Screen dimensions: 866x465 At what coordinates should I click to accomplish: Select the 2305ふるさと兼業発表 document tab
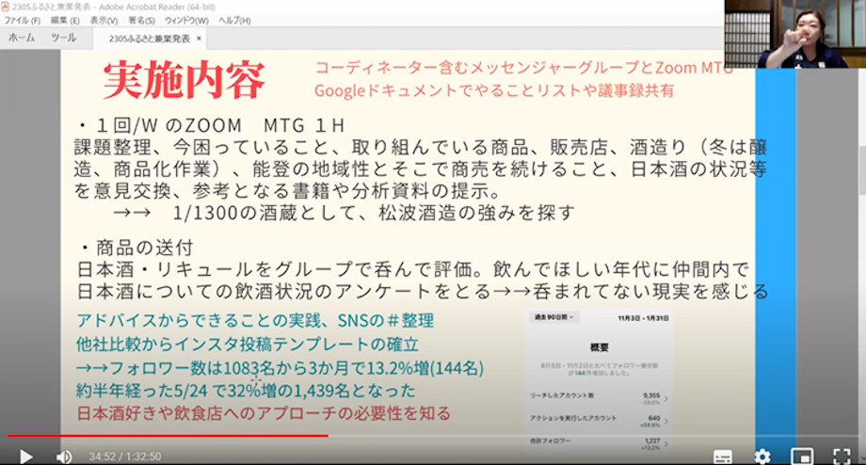tap(149, 39)
